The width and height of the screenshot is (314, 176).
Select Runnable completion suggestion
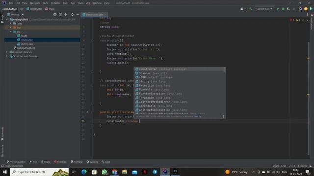tap(179, 89)
